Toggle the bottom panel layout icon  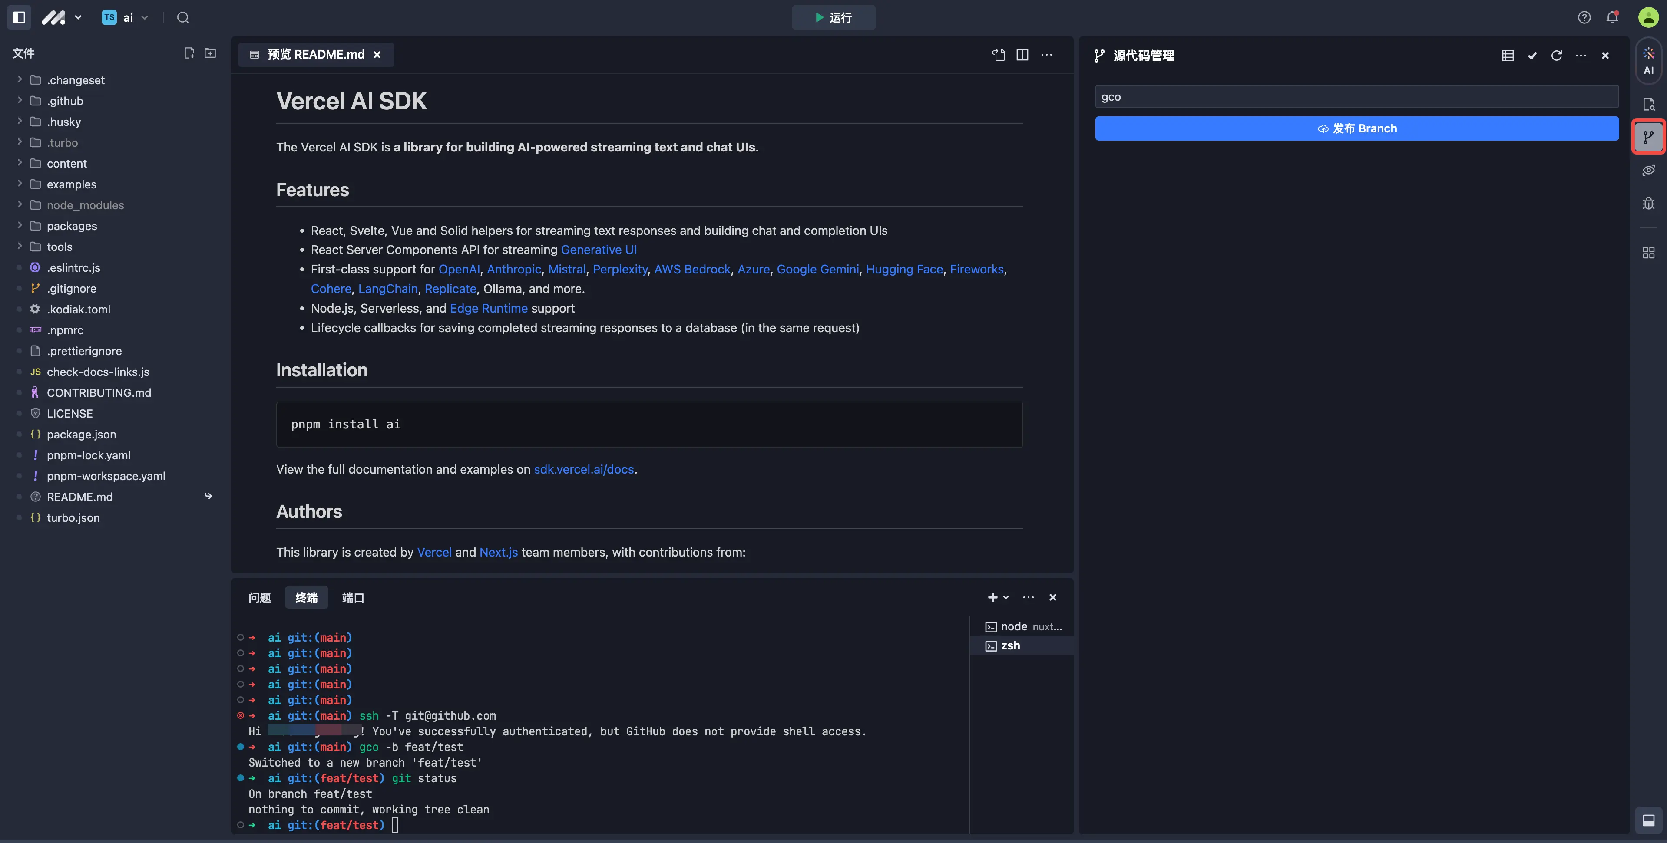[x=1648, y=820]
